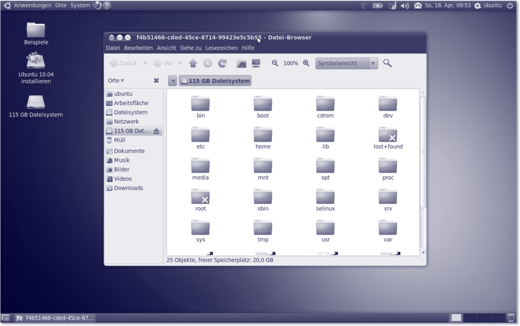Screen dimensions: 520x326
Task: Click the volume speaker icon in panel
Action: (x=405, y=5)
